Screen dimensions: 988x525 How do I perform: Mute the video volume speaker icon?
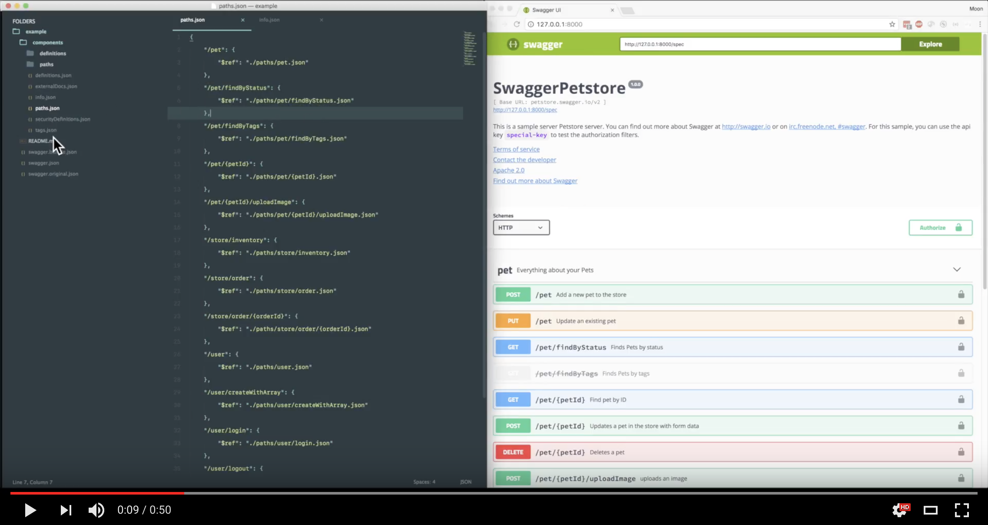96,510
